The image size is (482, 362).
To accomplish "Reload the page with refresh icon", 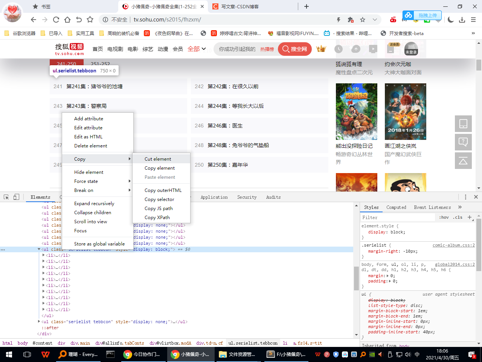I will pos(56,20).
